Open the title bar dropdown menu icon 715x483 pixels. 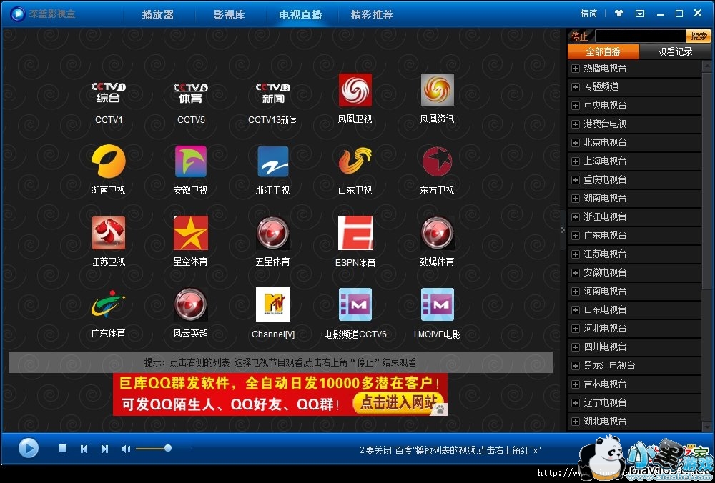pos(640,13)
